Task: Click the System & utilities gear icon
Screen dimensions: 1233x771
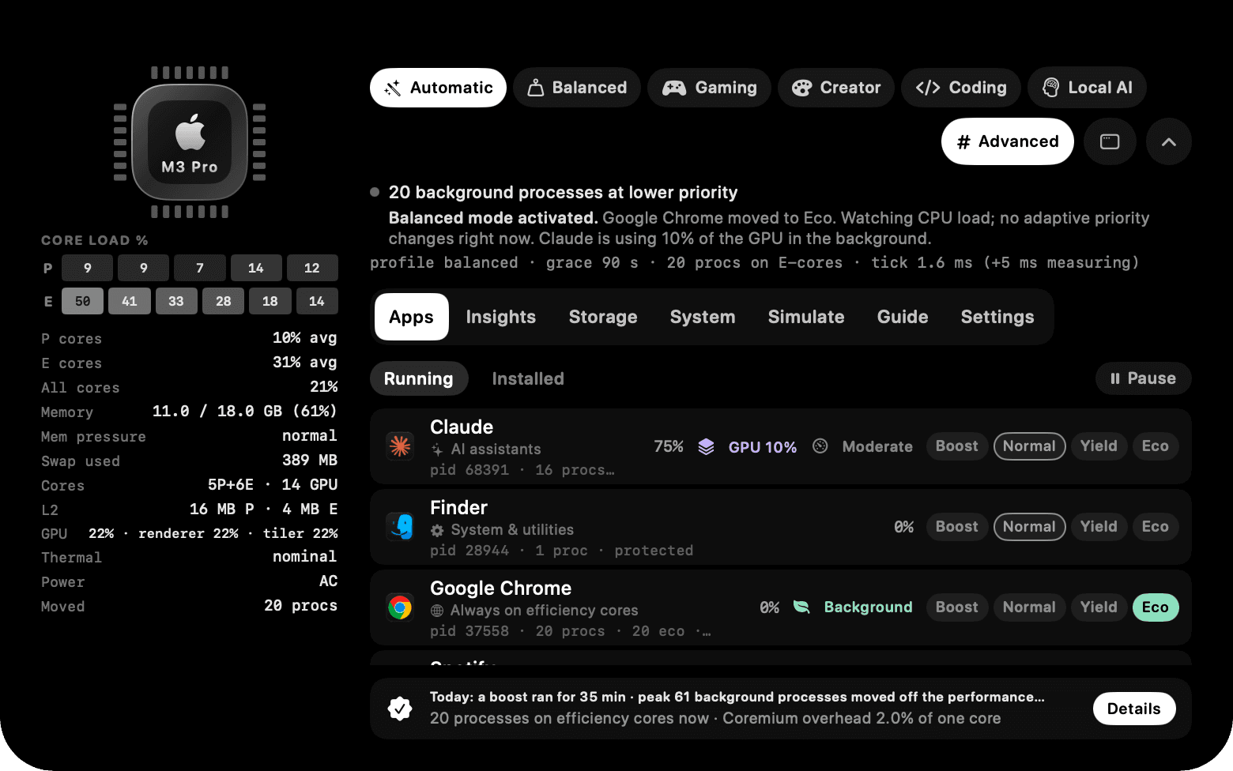Action: 437,530
